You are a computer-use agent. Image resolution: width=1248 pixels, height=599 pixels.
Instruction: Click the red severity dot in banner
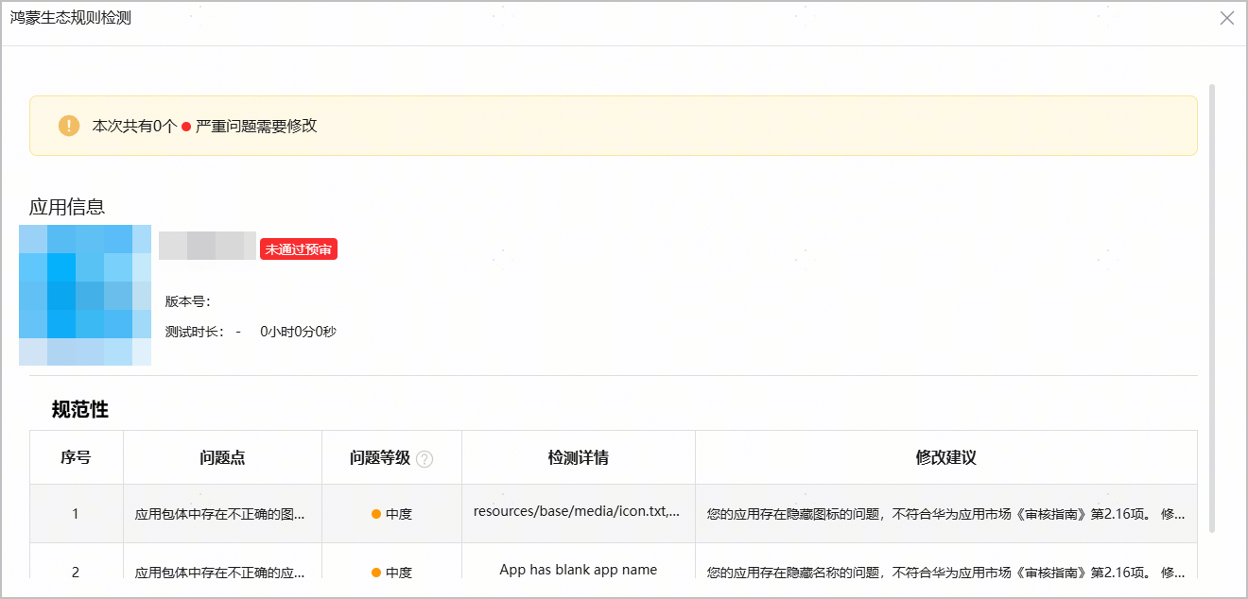pos(186,127)
